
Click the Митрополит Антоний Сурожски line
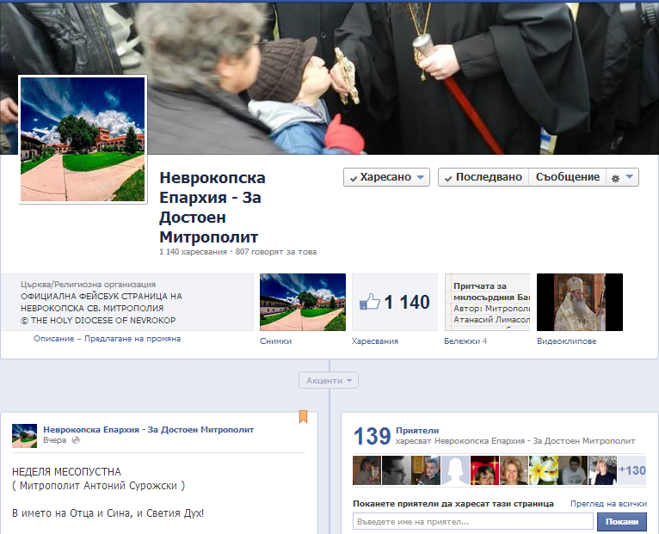point(98,486)
